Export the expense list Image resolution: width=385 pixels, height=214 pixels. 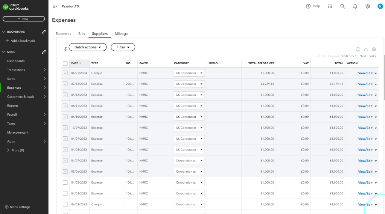click(366, 50)
